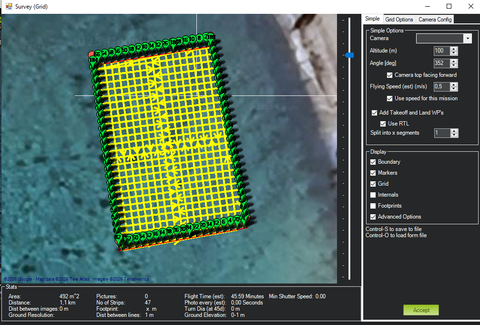
Task: Click the blue map zoom slider handle
Action: [x=349, y=55]
